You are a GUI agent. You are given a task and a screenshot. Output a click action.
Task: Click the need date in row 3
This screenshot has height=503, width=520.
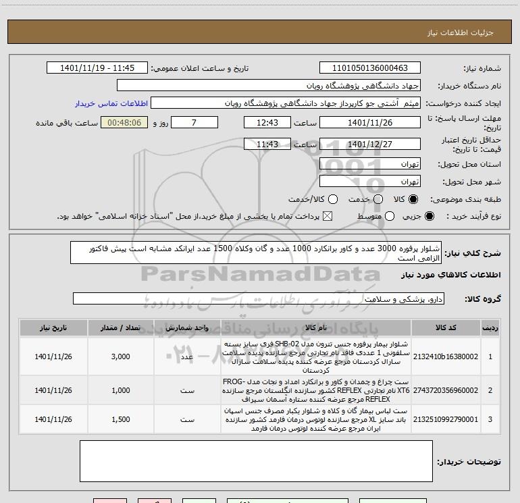[53, 419]
